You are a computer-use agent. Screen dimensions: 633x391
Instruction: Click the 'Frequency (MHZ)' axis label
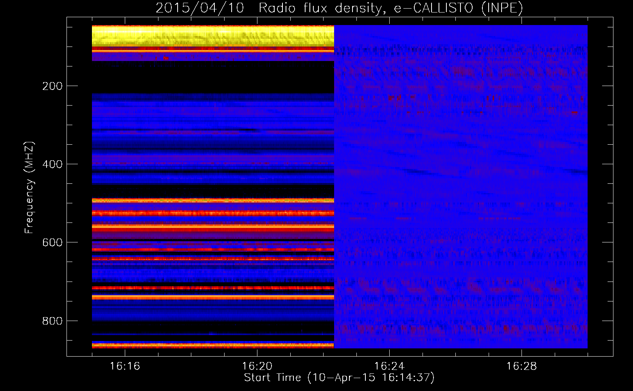click(x=29, y=187)
